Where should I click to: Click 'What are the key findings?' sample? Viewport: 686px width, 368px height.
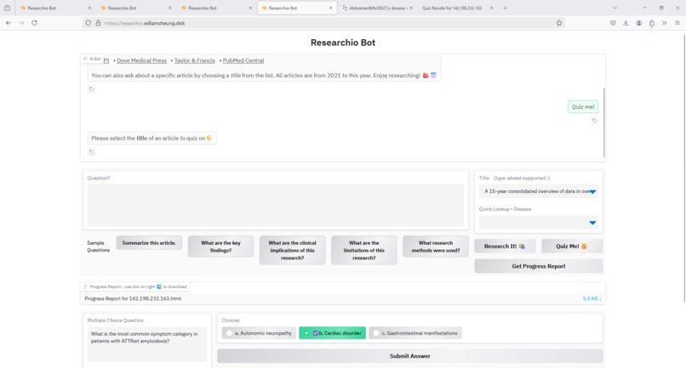220,246
